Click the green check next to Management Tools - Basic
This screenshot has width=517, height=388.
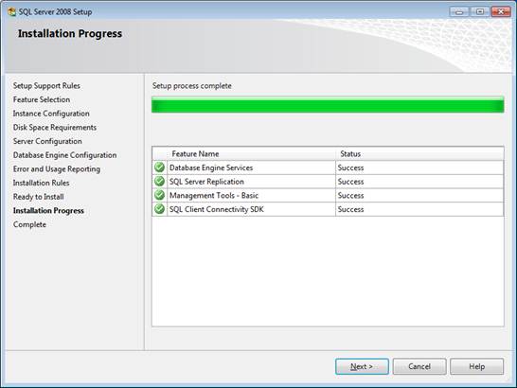pos(160,195)
